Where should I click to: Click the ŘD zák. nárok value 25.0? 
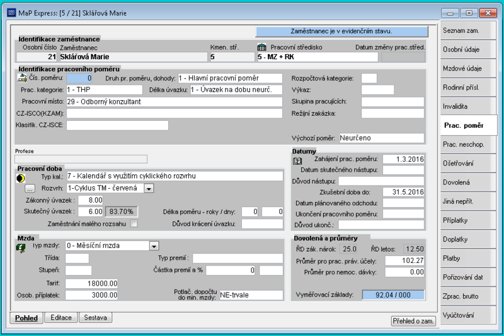click(x=349, y=249)
